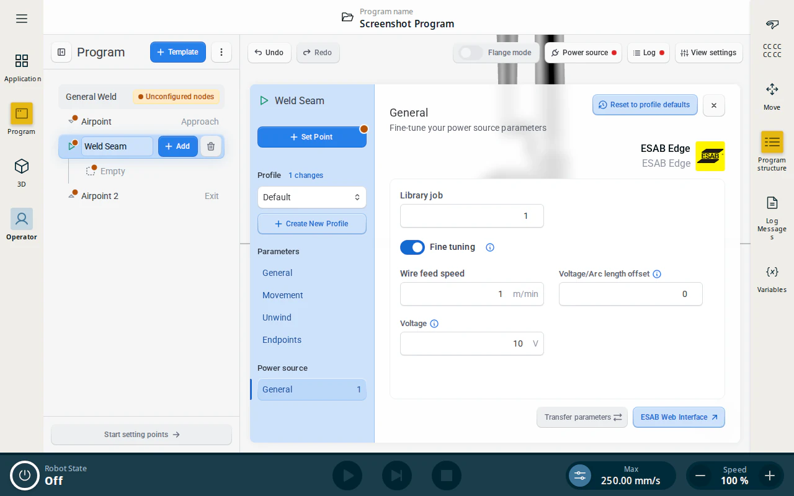Toggle the Flange mode switch
The height and width of the screenshot is (496, 794).
pos(471,53)
